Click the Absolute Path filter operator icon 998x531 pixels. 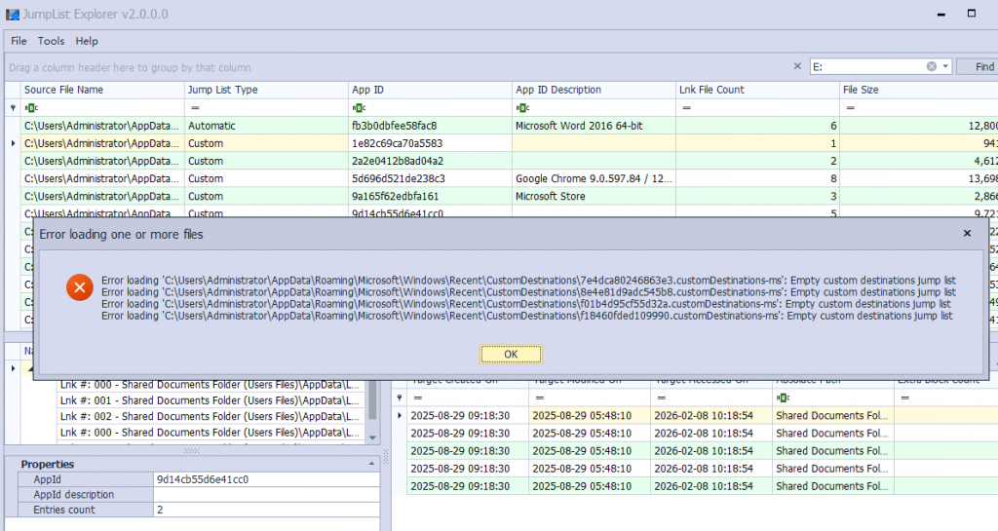click(782, 398)
